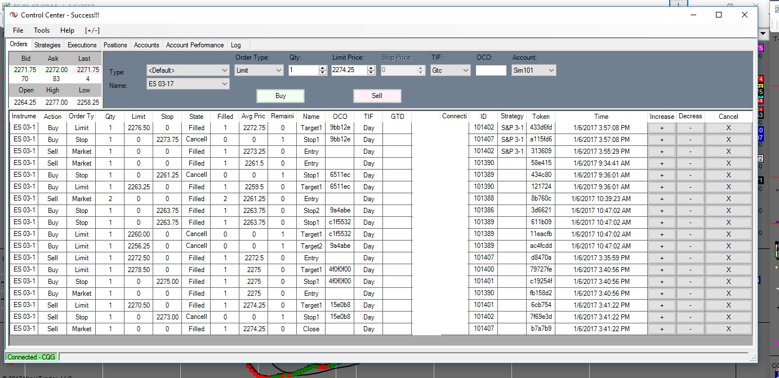Switch to the Executions tab
Image resolution: width=779 pixels, height=378 pixels.
82,45
